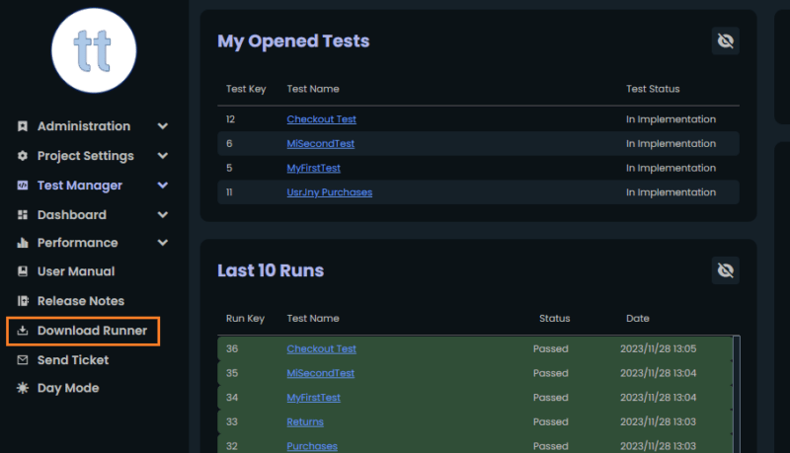Click the Release Notes notebook icon
Viewport: 790px width, 453px height.
coord(23,301)
